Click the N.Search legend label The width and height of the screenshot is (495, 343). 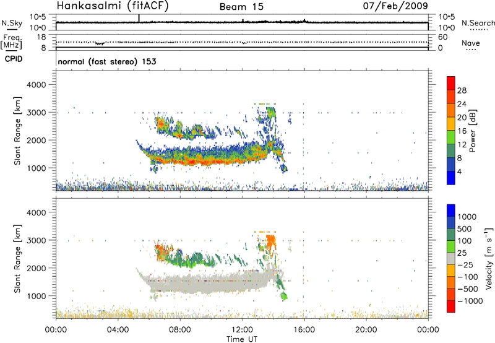pyautogui.click(x=478, y=23)
